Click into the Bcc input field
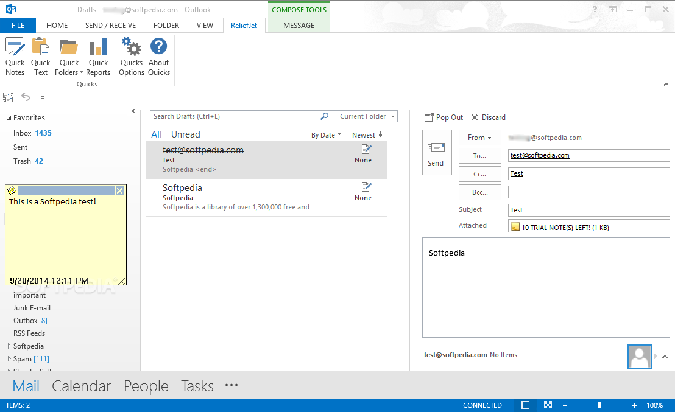Image resolution: width=675 pixels, height=412 pixels. tap(589, 192)
